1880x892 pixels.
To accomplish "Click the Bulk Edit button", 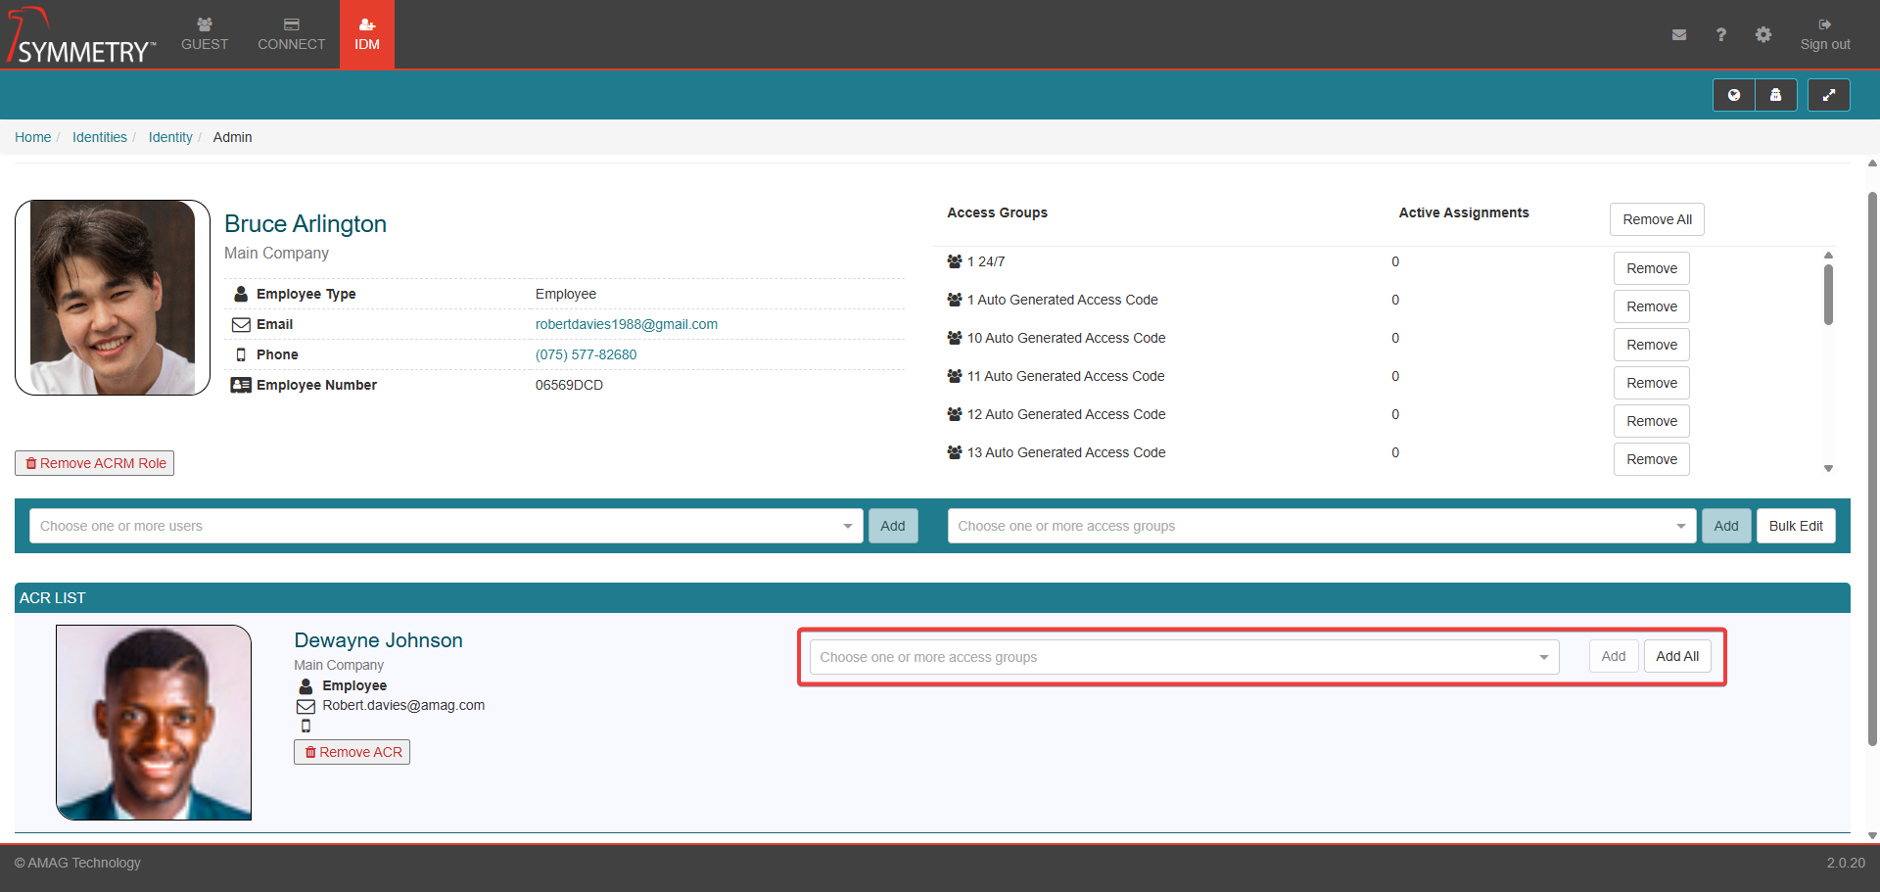I will [x=1795, y=526].
